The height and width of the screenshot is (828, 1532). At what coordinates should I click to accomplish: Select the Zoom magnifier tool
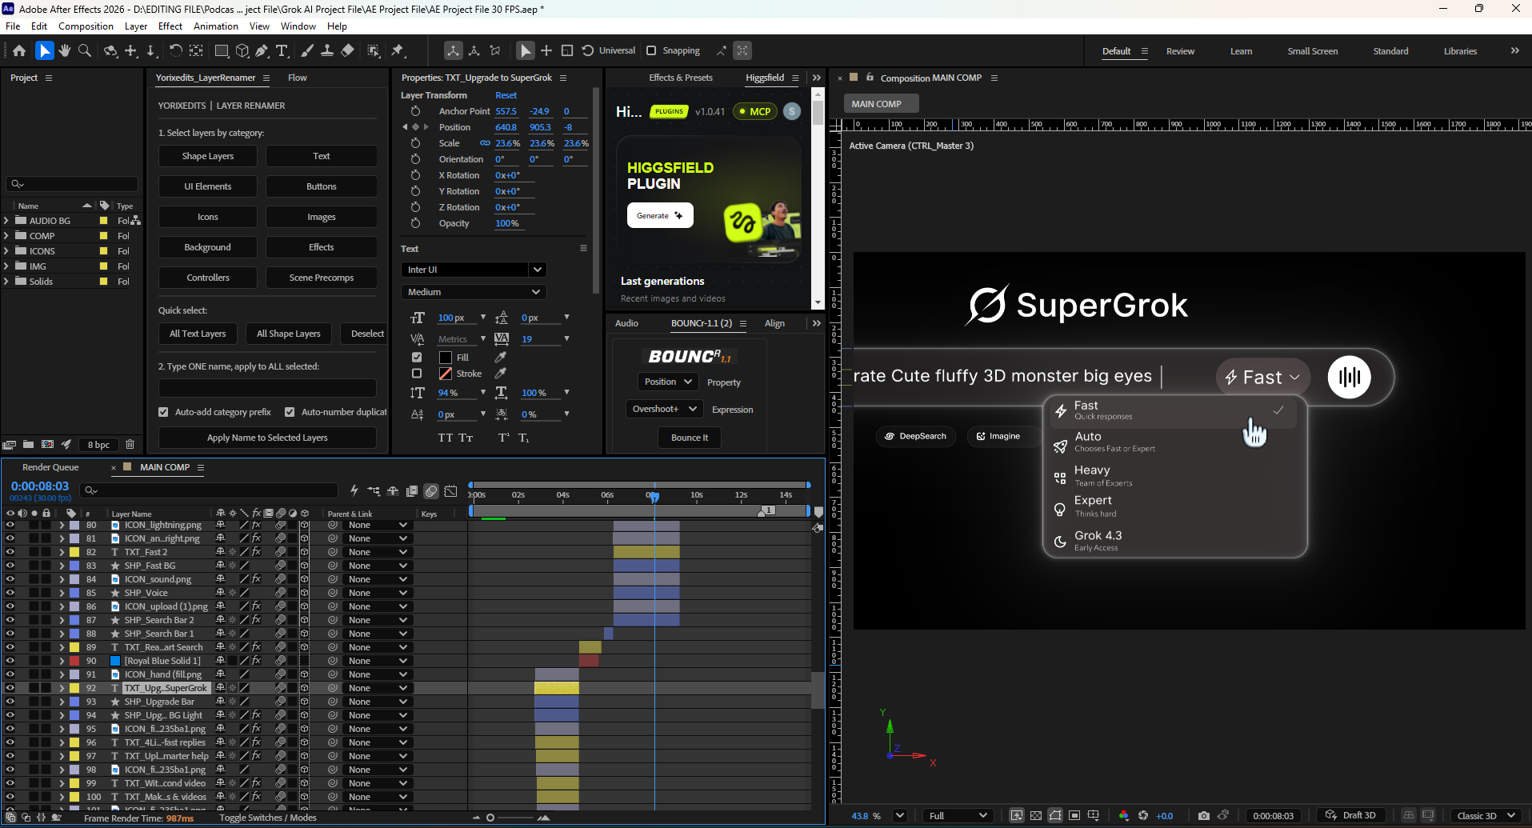pyautogui.click(x=84, y=50)
